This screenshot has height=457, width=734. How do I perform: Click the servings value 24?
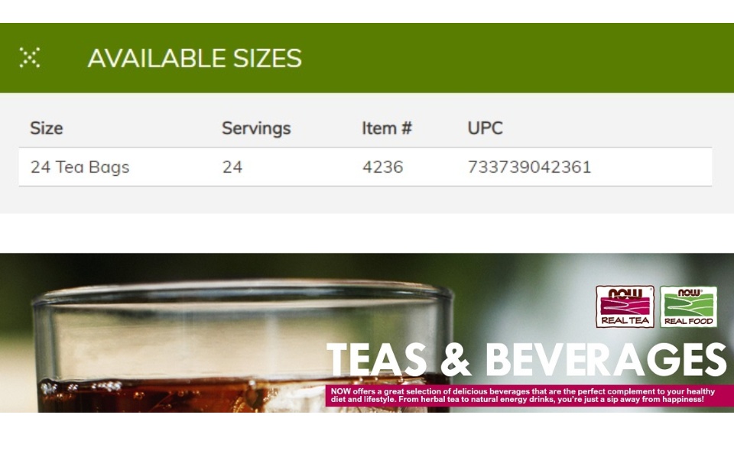[x=232, y=167]
